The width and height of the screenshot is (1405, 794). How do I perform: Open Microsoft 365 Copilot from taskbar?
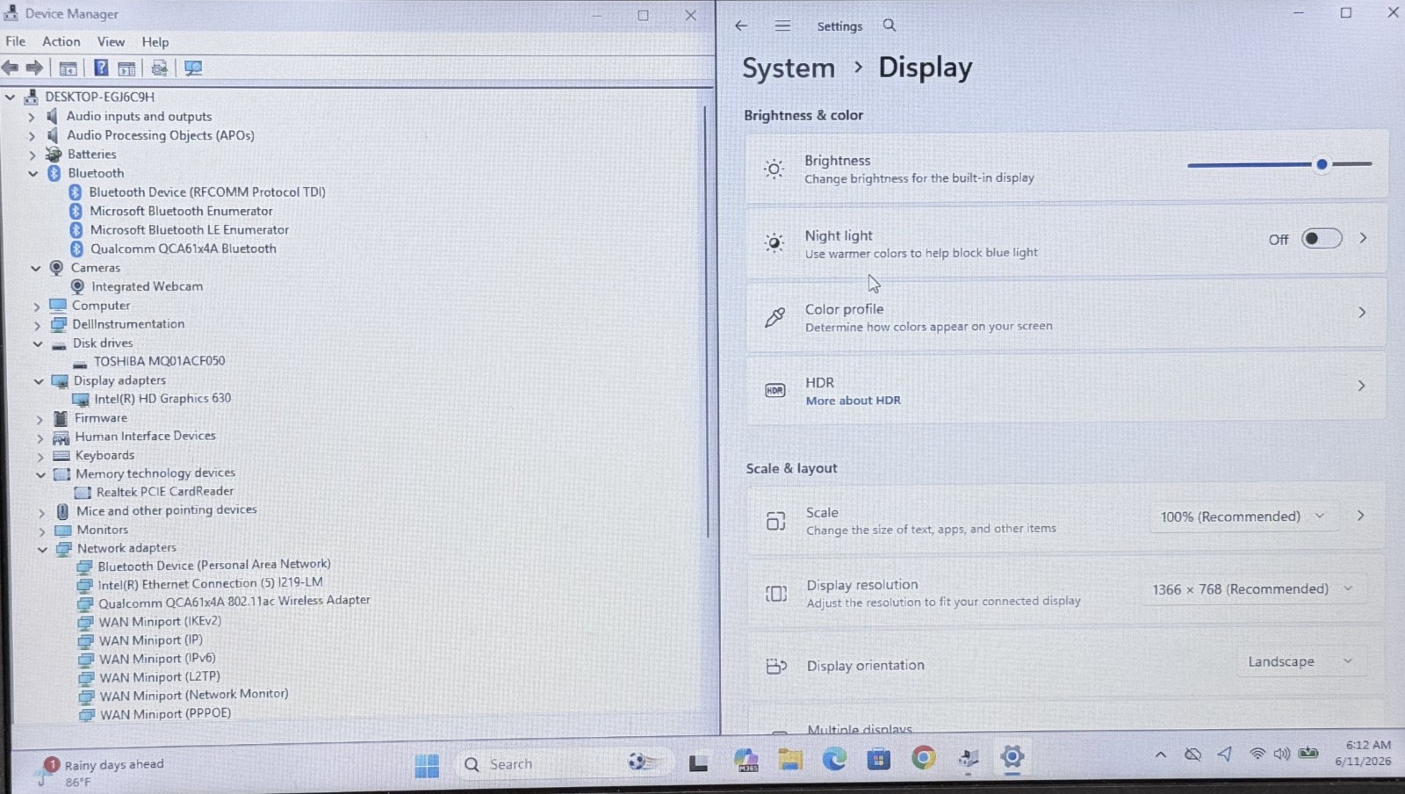746,760
